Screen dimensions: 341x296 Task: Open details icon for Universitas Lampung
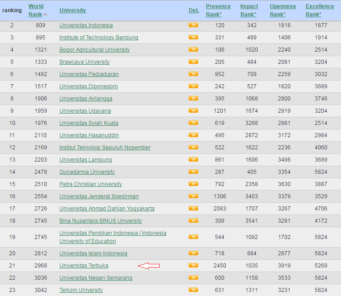coord(193,159)
